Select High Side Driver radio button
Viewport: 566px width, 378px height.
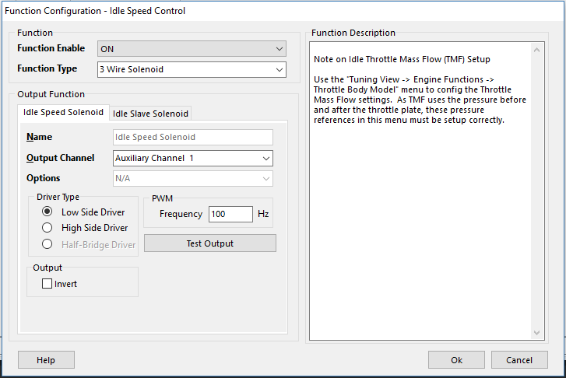click(x=47, y=228)
